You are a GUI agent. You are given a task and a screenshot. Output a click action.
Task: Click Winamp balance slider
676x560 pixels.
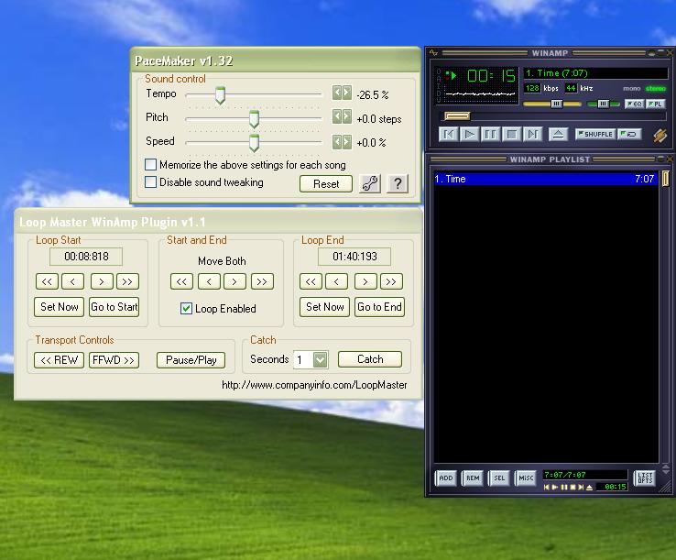[x=603, y=104]
